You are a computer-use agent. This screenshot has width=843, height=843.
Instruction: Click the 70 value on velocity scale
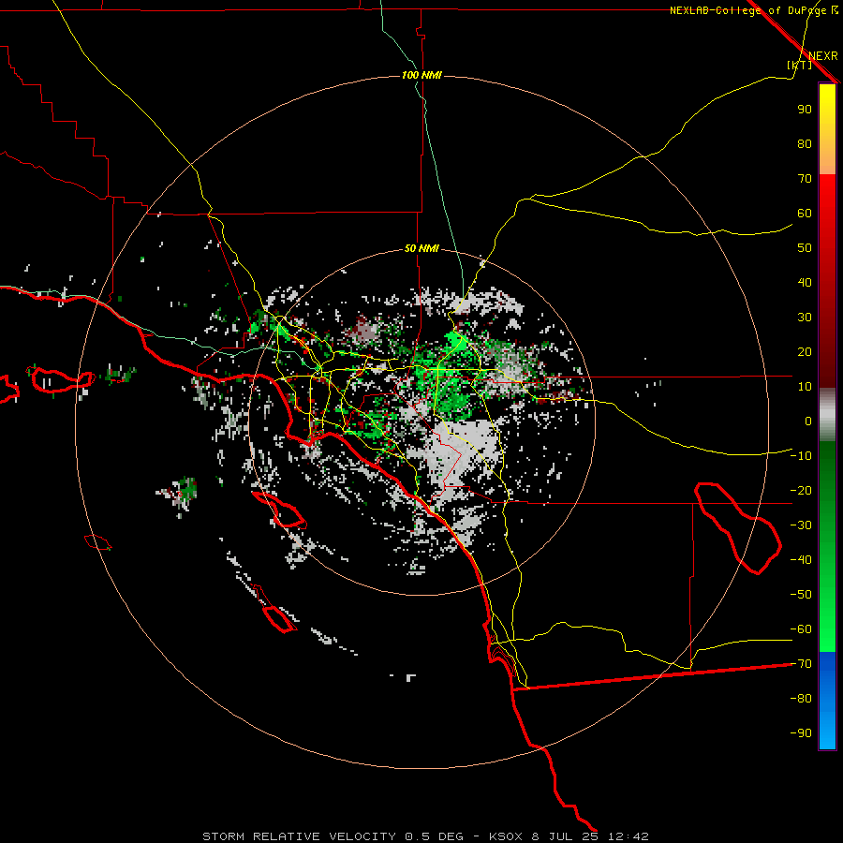click(805, 179)
